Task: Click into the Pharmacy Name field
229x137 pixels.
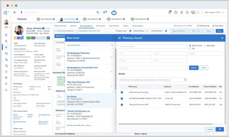Action: tap(153, 46)
